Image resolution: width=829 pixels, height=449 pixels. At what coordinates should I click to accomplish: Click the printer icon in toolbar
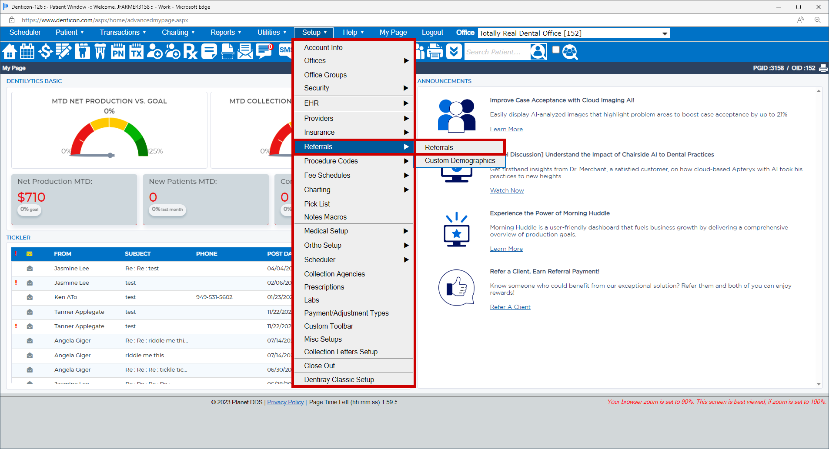(435, 51)
